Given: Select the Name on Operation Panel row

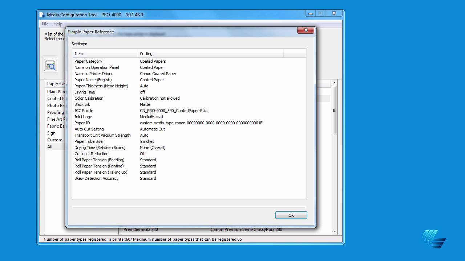Looking at the screenshot, I should [x=189, y=67].
